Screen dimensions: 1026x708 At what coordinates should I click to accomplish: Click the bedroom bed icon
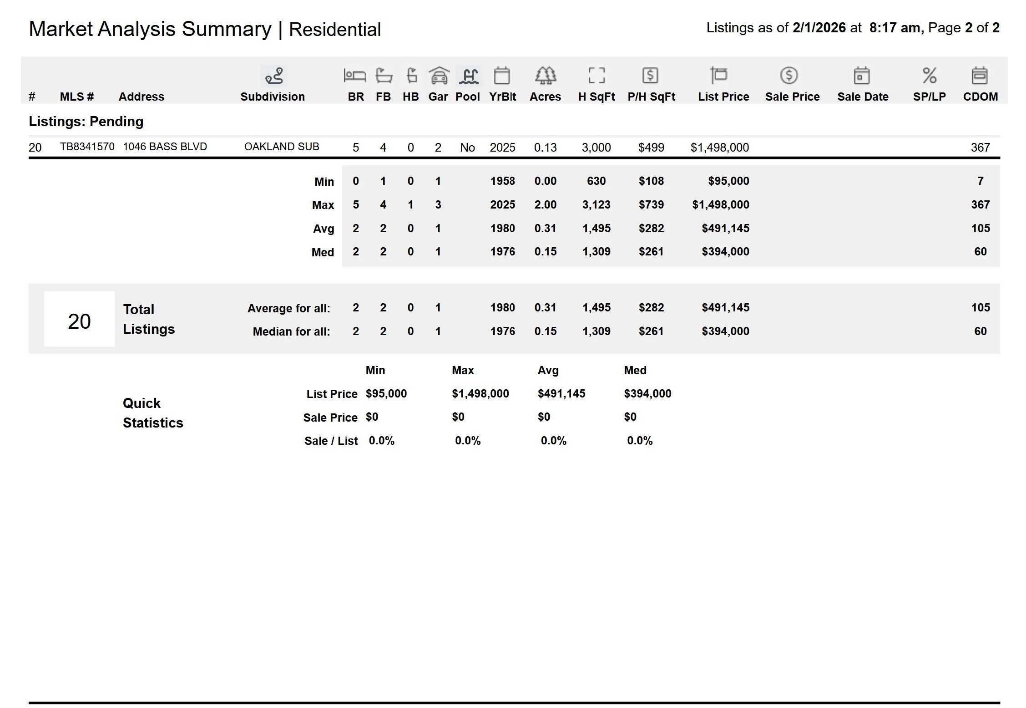pos(354,76)
